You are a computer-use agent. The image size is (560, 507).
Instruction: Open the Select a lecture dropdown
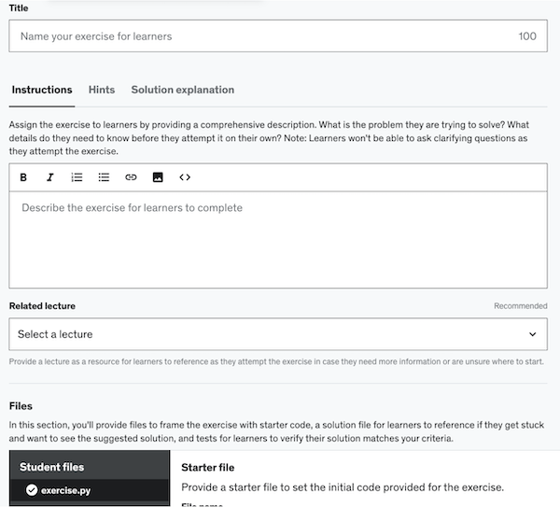click(x=278, y=334)
